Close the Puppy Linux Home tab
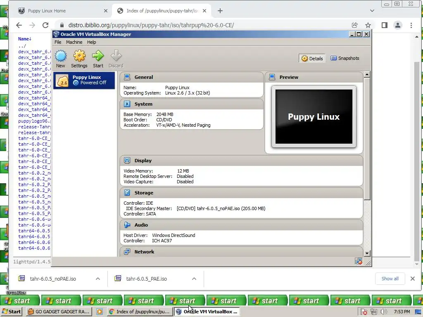423x317 pixels. coord(106,11)
